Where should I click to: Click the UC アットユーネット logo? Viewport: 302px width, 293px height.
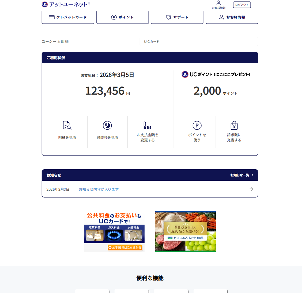tap(65, 4)
